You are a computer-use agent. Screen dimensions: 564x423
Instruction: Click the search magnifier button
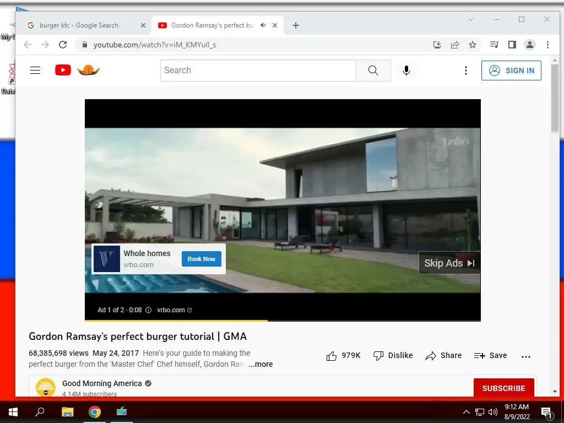pos(373,70)
